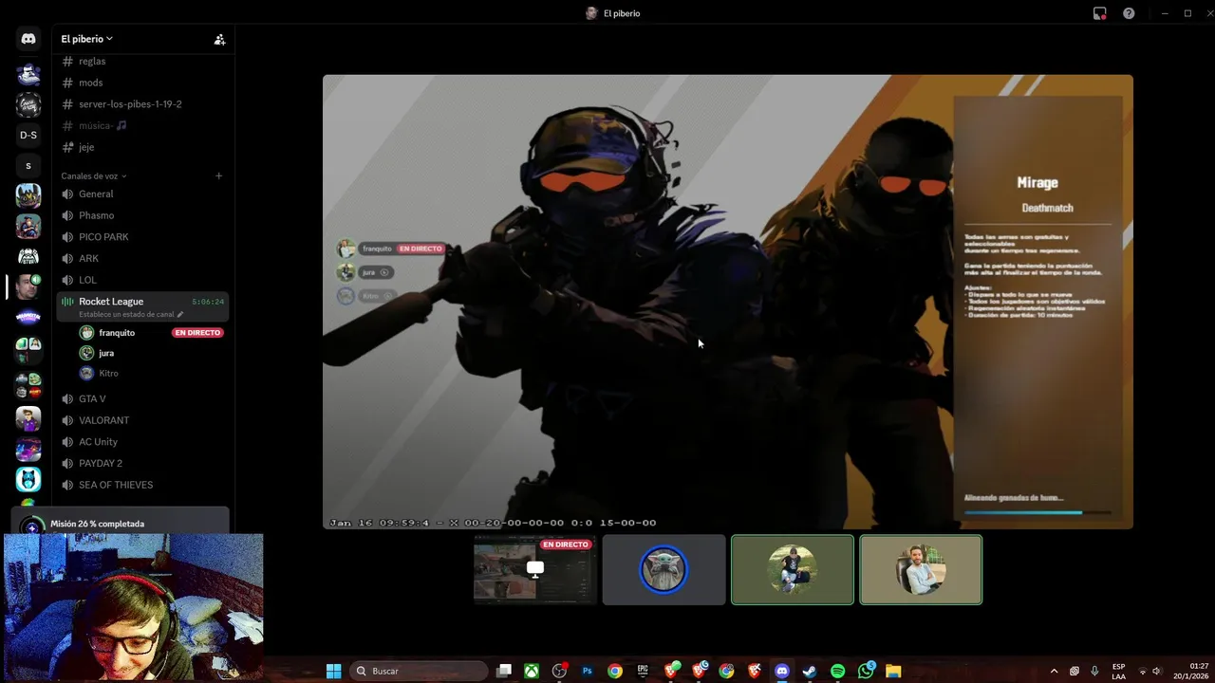The height and width of the screenshot is (683, 1215).
Task: Show hidden system tray icons
Action: (1054, 671)
